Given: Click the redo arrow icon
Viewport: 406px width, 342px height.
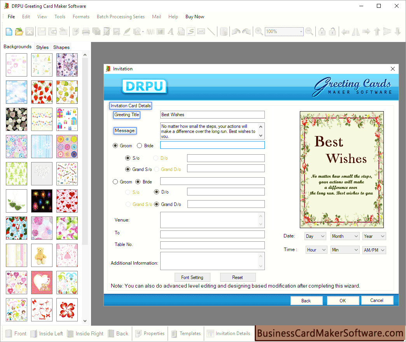Looking at the screenshot, I should coord(247,31).
